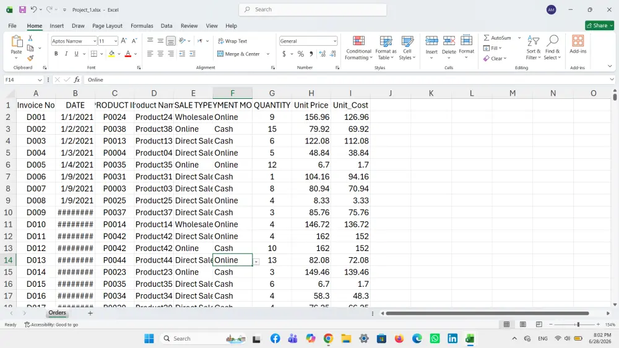
Task: Click the Format Painter brush icon
Action: point(30,58)
